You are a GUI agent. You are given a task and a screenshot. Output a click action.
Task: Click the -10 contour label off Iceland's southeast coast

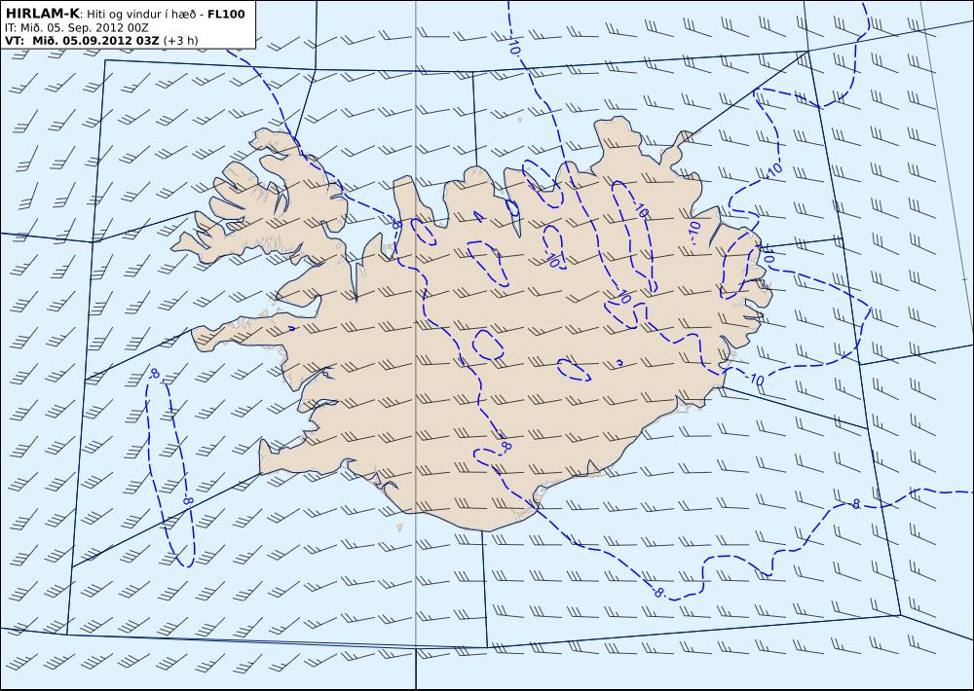756,379
